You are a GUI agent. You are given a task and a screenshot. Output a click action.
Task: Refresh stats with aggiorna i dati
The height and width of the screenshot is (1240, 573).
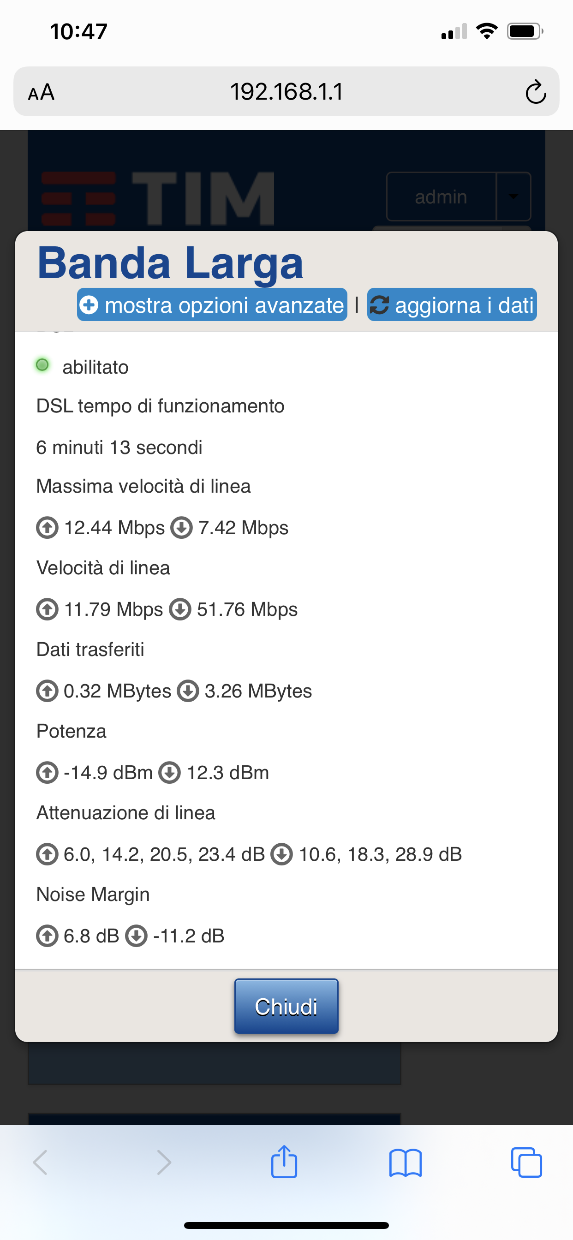click(452, 305)
